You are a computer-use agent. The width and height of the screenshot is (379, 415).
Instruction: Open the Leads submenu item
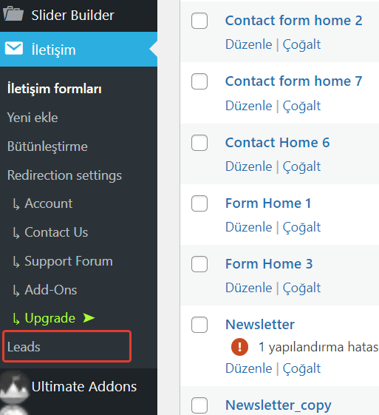(66, 346)
